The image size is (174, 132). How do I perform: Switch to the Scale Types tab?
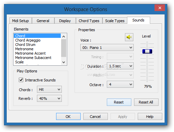[115, 21]
